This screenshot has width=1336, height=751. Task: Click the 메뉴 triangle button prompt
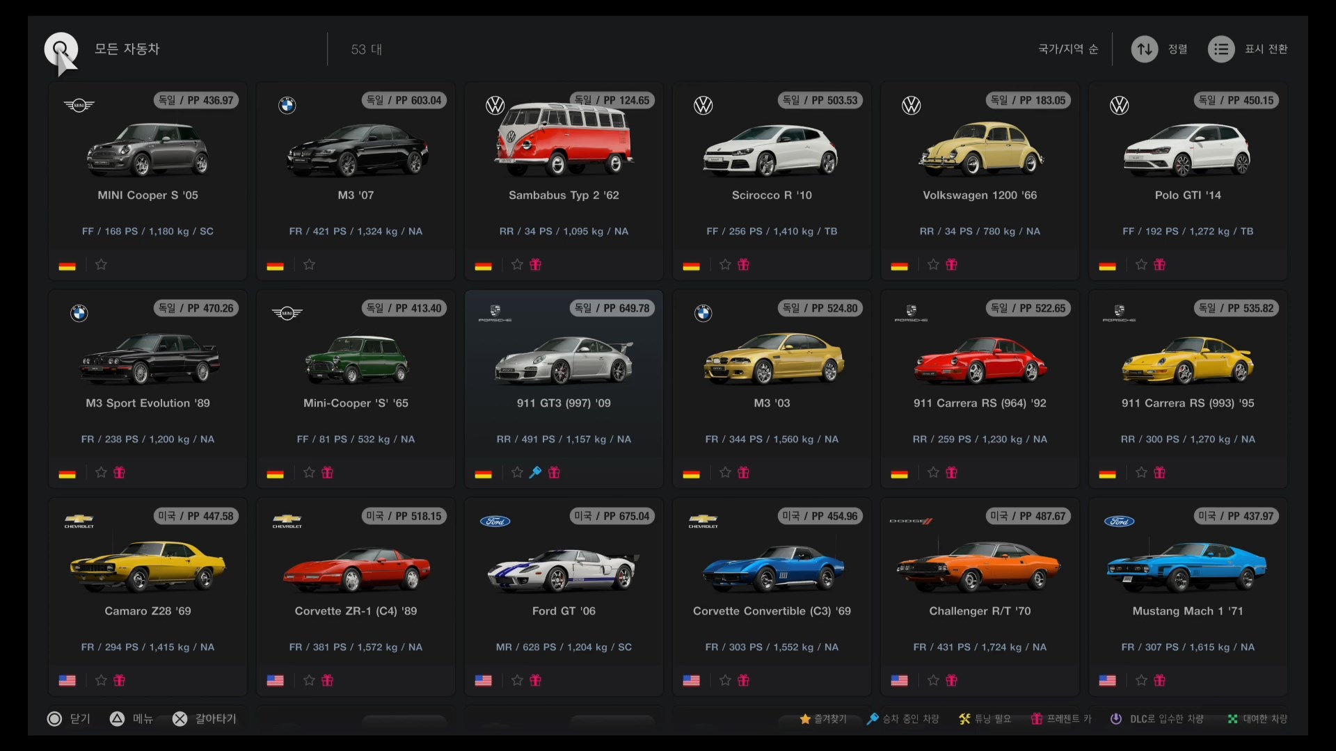[x=118, y=718]
